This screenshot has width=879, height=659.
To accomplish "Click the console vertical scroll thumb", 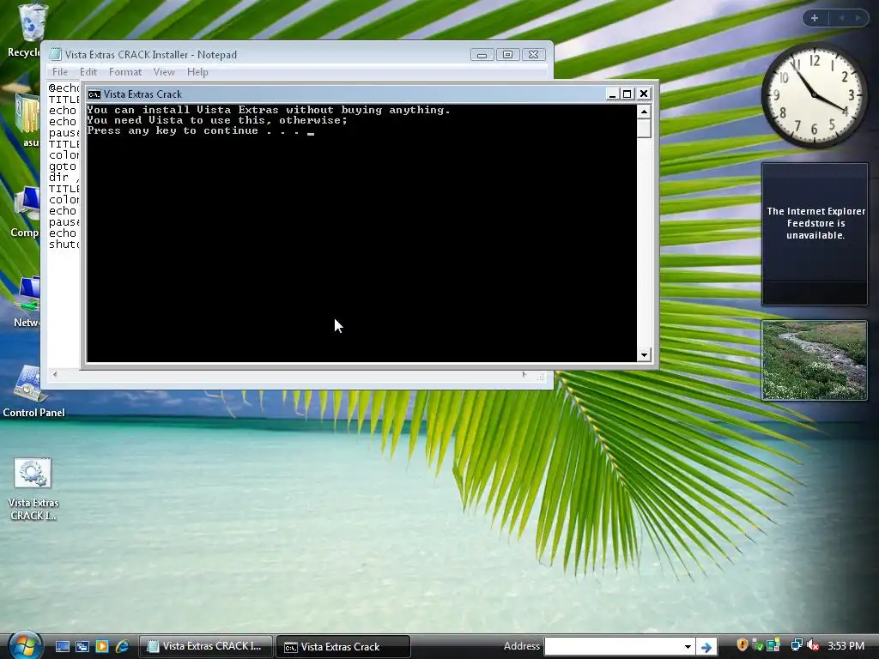I will click(644, 129).
